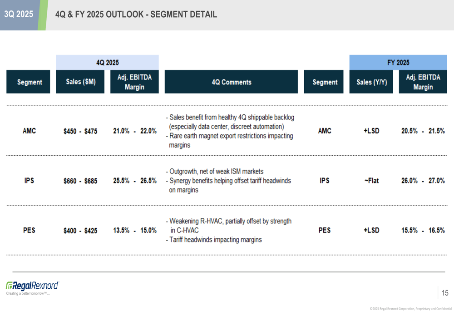Select PES 4Q margin 13.5% - 15.0%

point(135,231)
